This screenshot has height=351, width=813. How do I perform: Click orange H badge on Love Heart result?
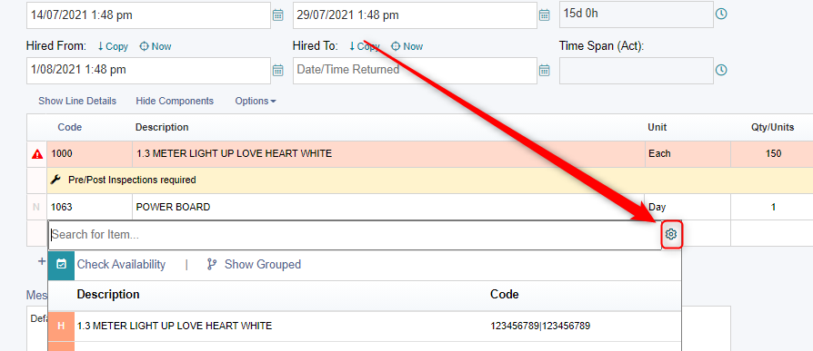tap(61, 326)
